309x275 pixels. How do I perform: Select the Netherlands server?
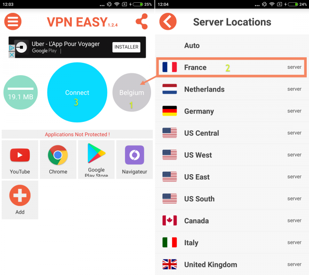click(x=232, y=89)
